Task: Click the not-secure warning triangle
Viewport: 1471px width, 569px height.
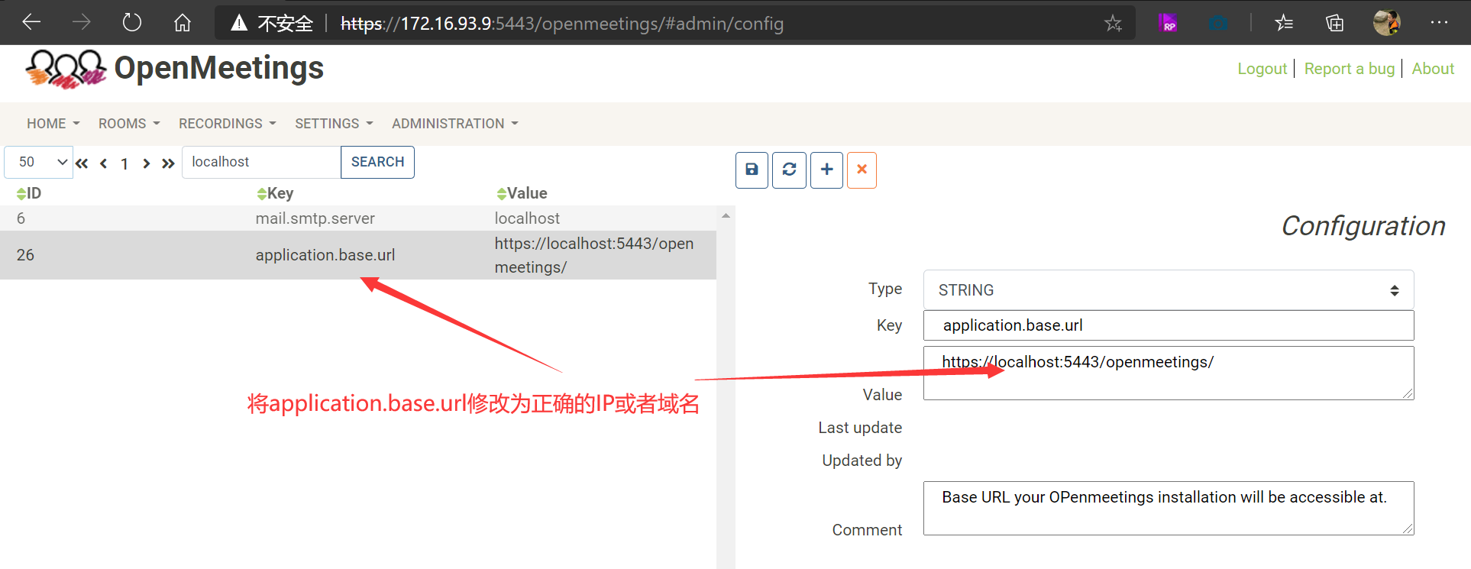Action: (239, 23)
